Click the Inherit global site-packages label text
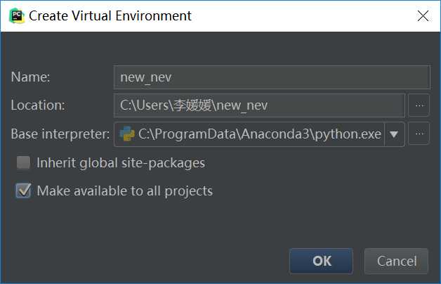The image size is (441, 284). coord(121,163)
